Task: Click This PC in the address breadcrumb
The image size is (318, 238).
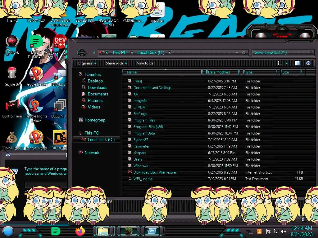Action: 119,53
